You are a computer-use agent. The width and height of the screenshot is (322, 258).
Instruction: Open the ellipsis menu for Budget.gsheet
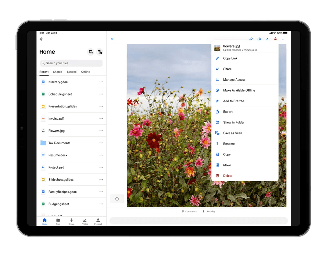point(101,204)
